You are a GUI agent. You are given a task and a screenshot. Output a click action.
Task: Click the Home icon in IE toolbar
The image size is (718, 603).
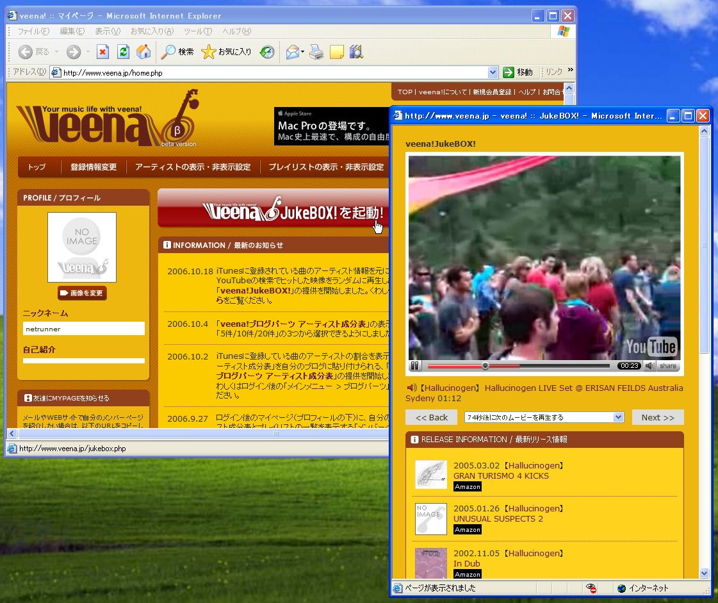pos(143,52)
